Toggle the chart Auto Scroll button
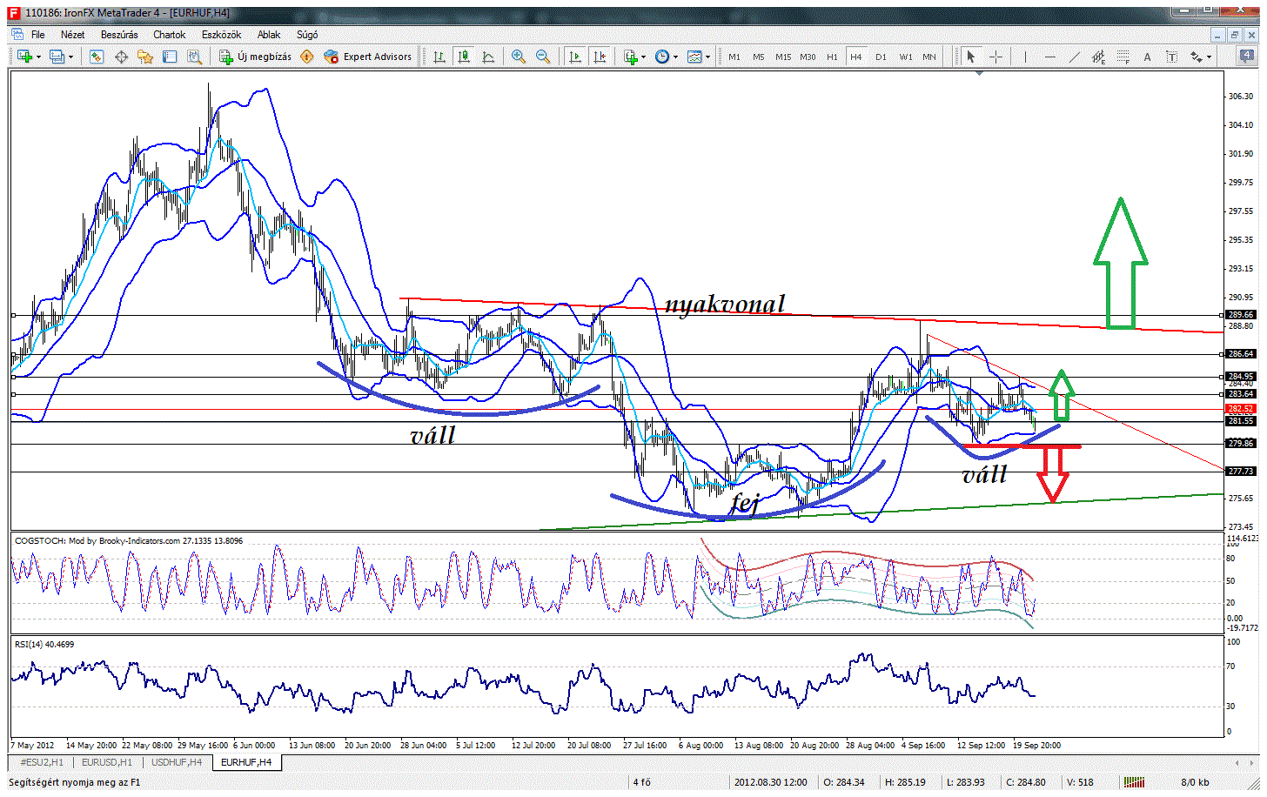Viewport: 1267px width, 797px height. click(574, 57)
